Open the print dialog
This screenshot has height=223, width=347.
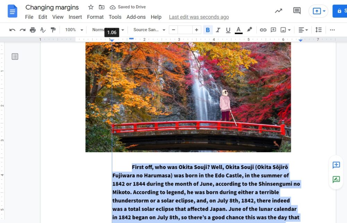(x=32, y=30)
